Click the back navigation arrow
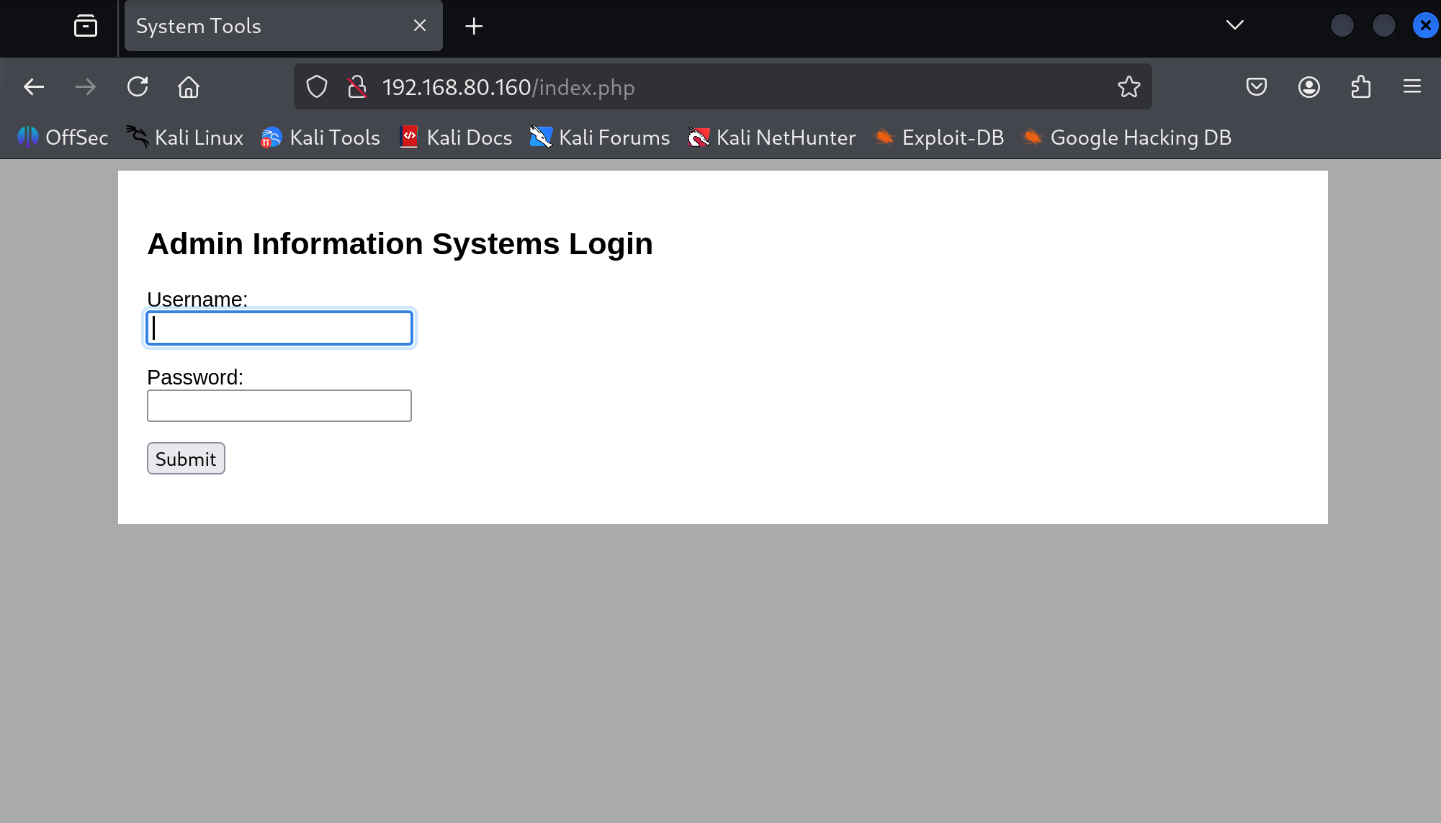 [x=34, y=87]
